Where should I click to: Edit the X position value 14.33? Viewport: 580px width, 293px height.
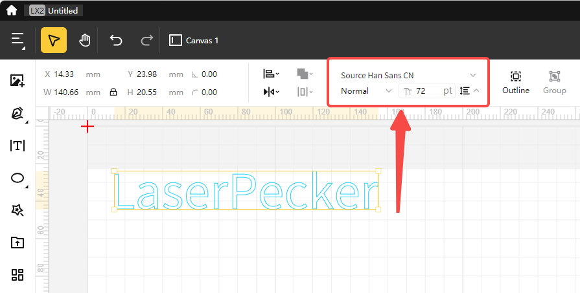click(x=64, y=74)
